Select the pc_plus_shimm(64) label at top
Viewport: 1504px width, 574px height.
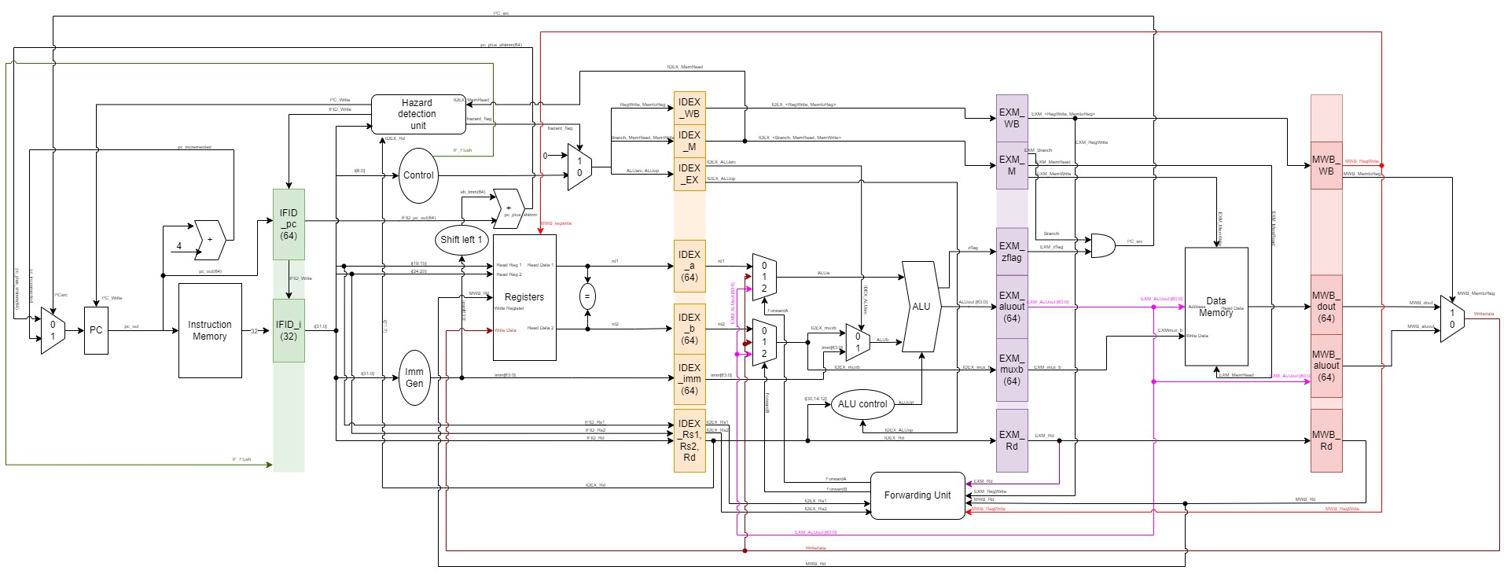(x=501, y=45)
